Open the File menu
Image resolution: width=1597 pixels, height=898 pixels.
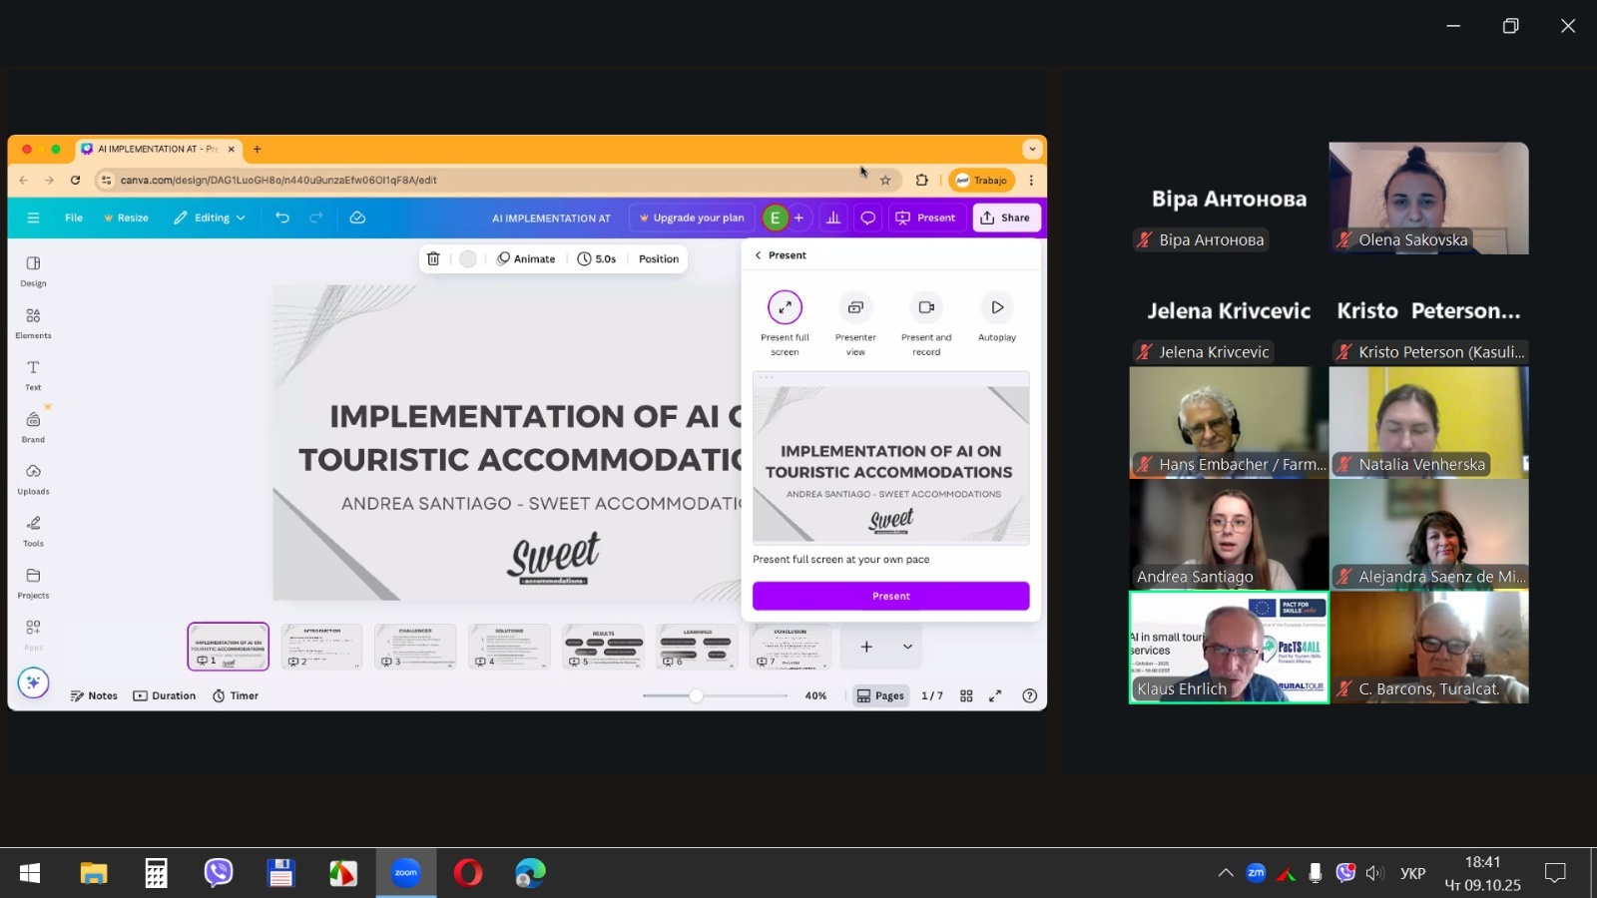[x=74, y=218]
